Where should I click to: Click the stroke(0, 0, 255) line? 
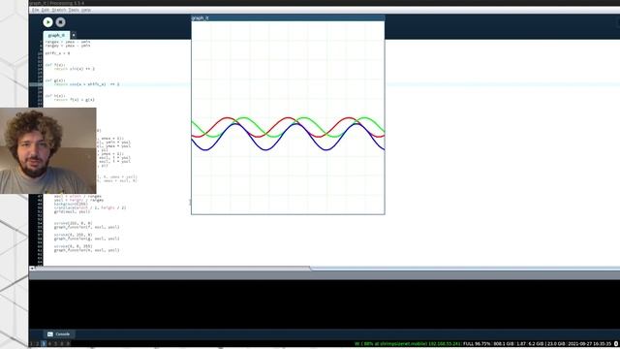tap(74, 246)
